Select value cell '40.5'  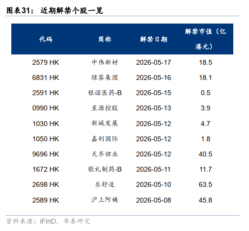coord(205,154)
